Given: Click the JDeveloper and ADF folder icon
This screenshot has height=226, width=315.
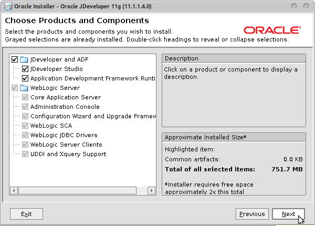Looking at the screenshot, I should [x=24, y=59].
